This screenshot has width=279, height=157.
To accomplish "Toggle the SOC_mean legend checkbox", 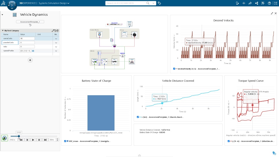I will pos(65,141).
